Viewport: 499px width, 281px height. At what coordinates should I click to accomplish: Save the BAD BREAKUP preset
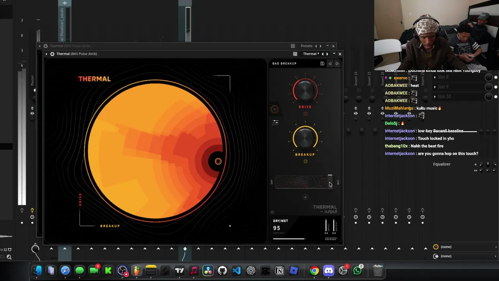pyautogui.click(x=322, y=64)
